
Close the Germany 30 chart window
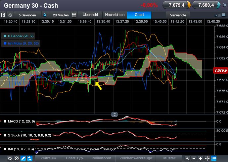click(225, 5)
